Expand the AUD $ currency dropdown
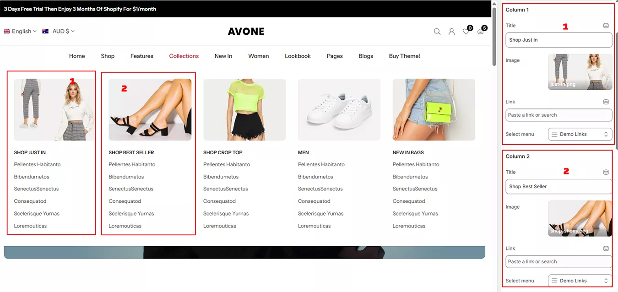This screenshot has width=618, height=292. point(58,31)
